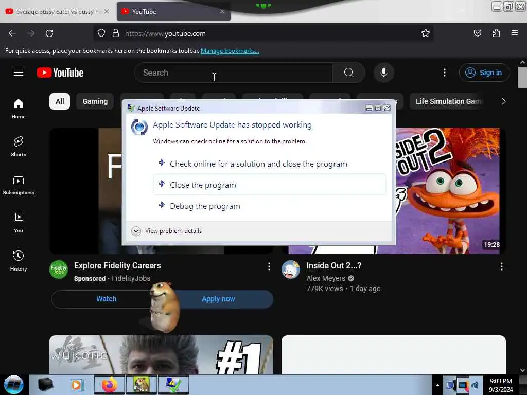Click Watch on Fidelity ad

pos(106,299)
